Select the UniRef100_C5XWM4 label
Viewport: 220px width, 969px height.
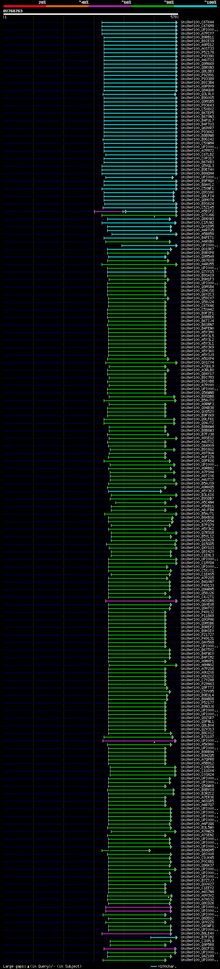197,143
